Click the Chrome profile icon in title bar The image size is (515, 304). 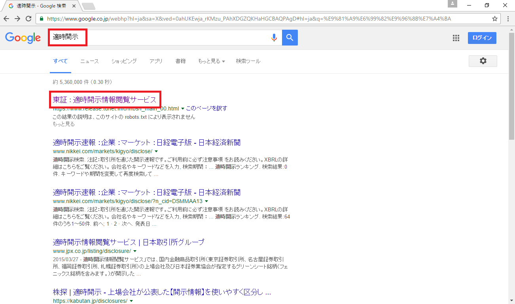click(x=453, y=4)
